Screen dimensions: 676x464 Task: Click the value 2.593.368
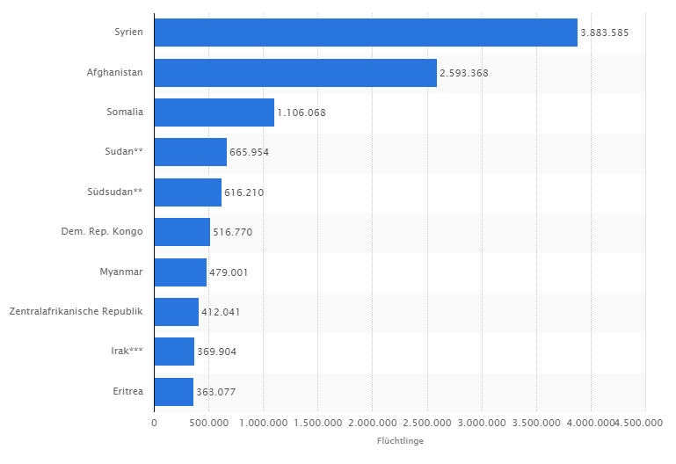point(464,73)
